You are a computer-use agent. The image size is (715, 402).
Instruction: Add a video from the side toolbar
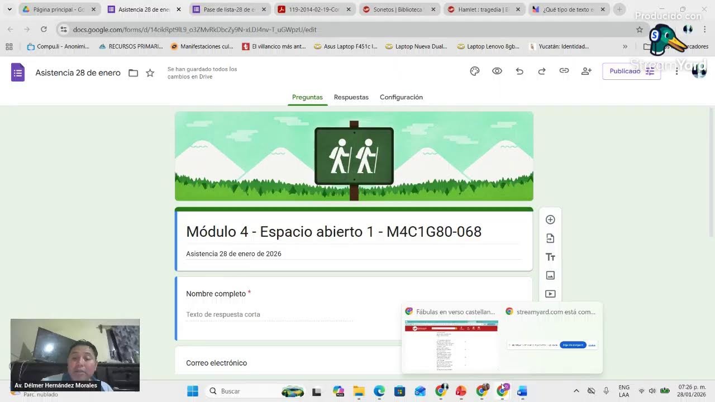point(550,294)
